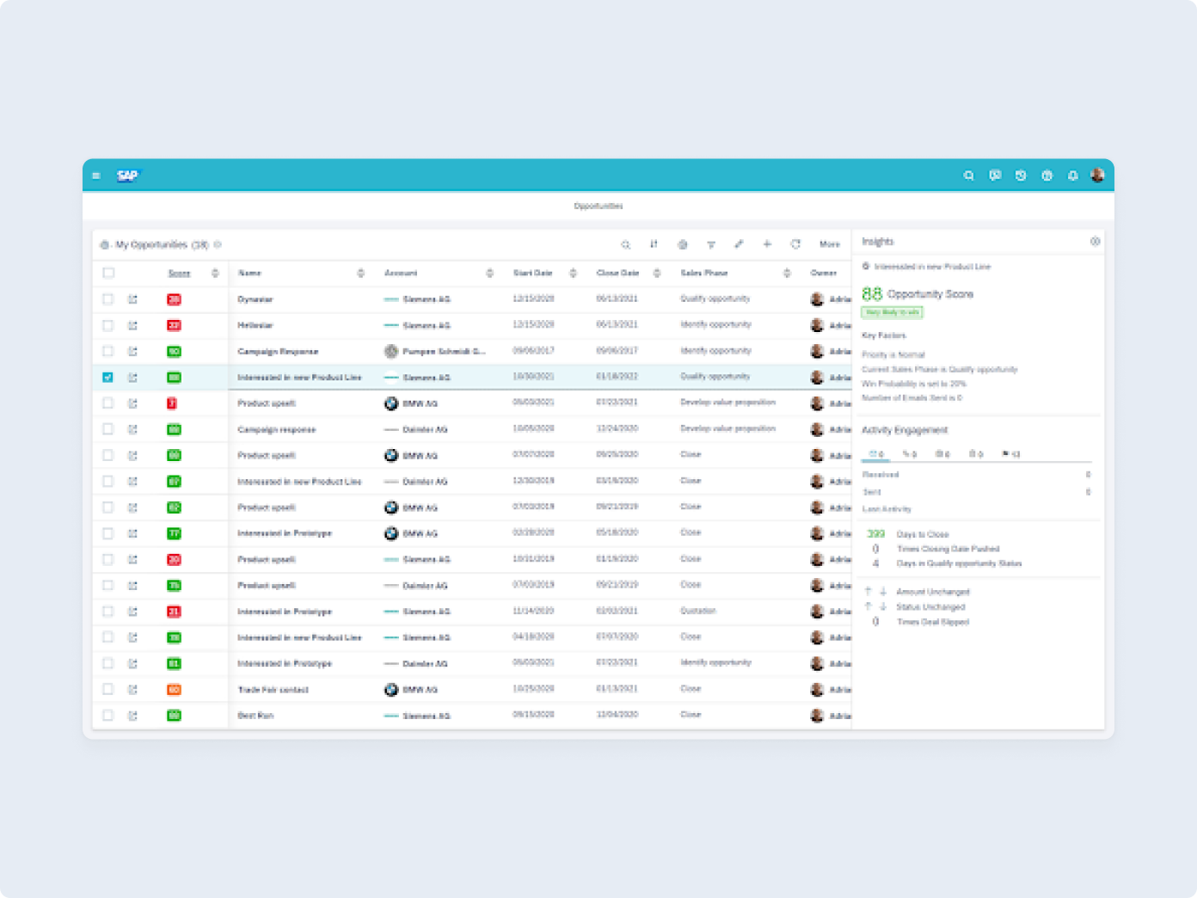Open the Hellestar opportunity link
The image size is (1197, 898).
255,325
